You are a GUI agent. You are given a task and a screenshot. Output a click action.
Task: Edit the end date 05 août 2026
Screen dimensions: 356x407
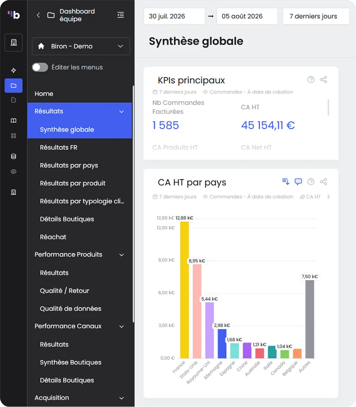(x=247, y=16)
